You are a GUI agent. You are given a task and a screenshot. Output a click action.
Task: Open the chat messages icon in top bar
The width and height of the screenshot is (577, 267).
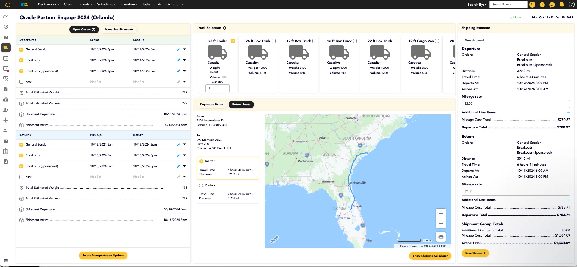552,5
